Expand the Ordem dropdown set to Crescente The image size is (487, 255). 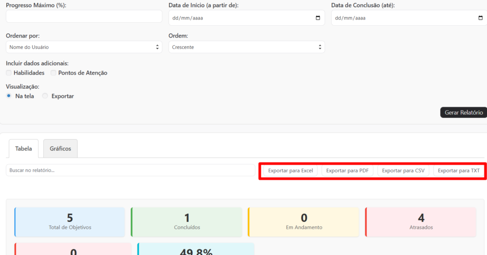[x=246, y=47]
